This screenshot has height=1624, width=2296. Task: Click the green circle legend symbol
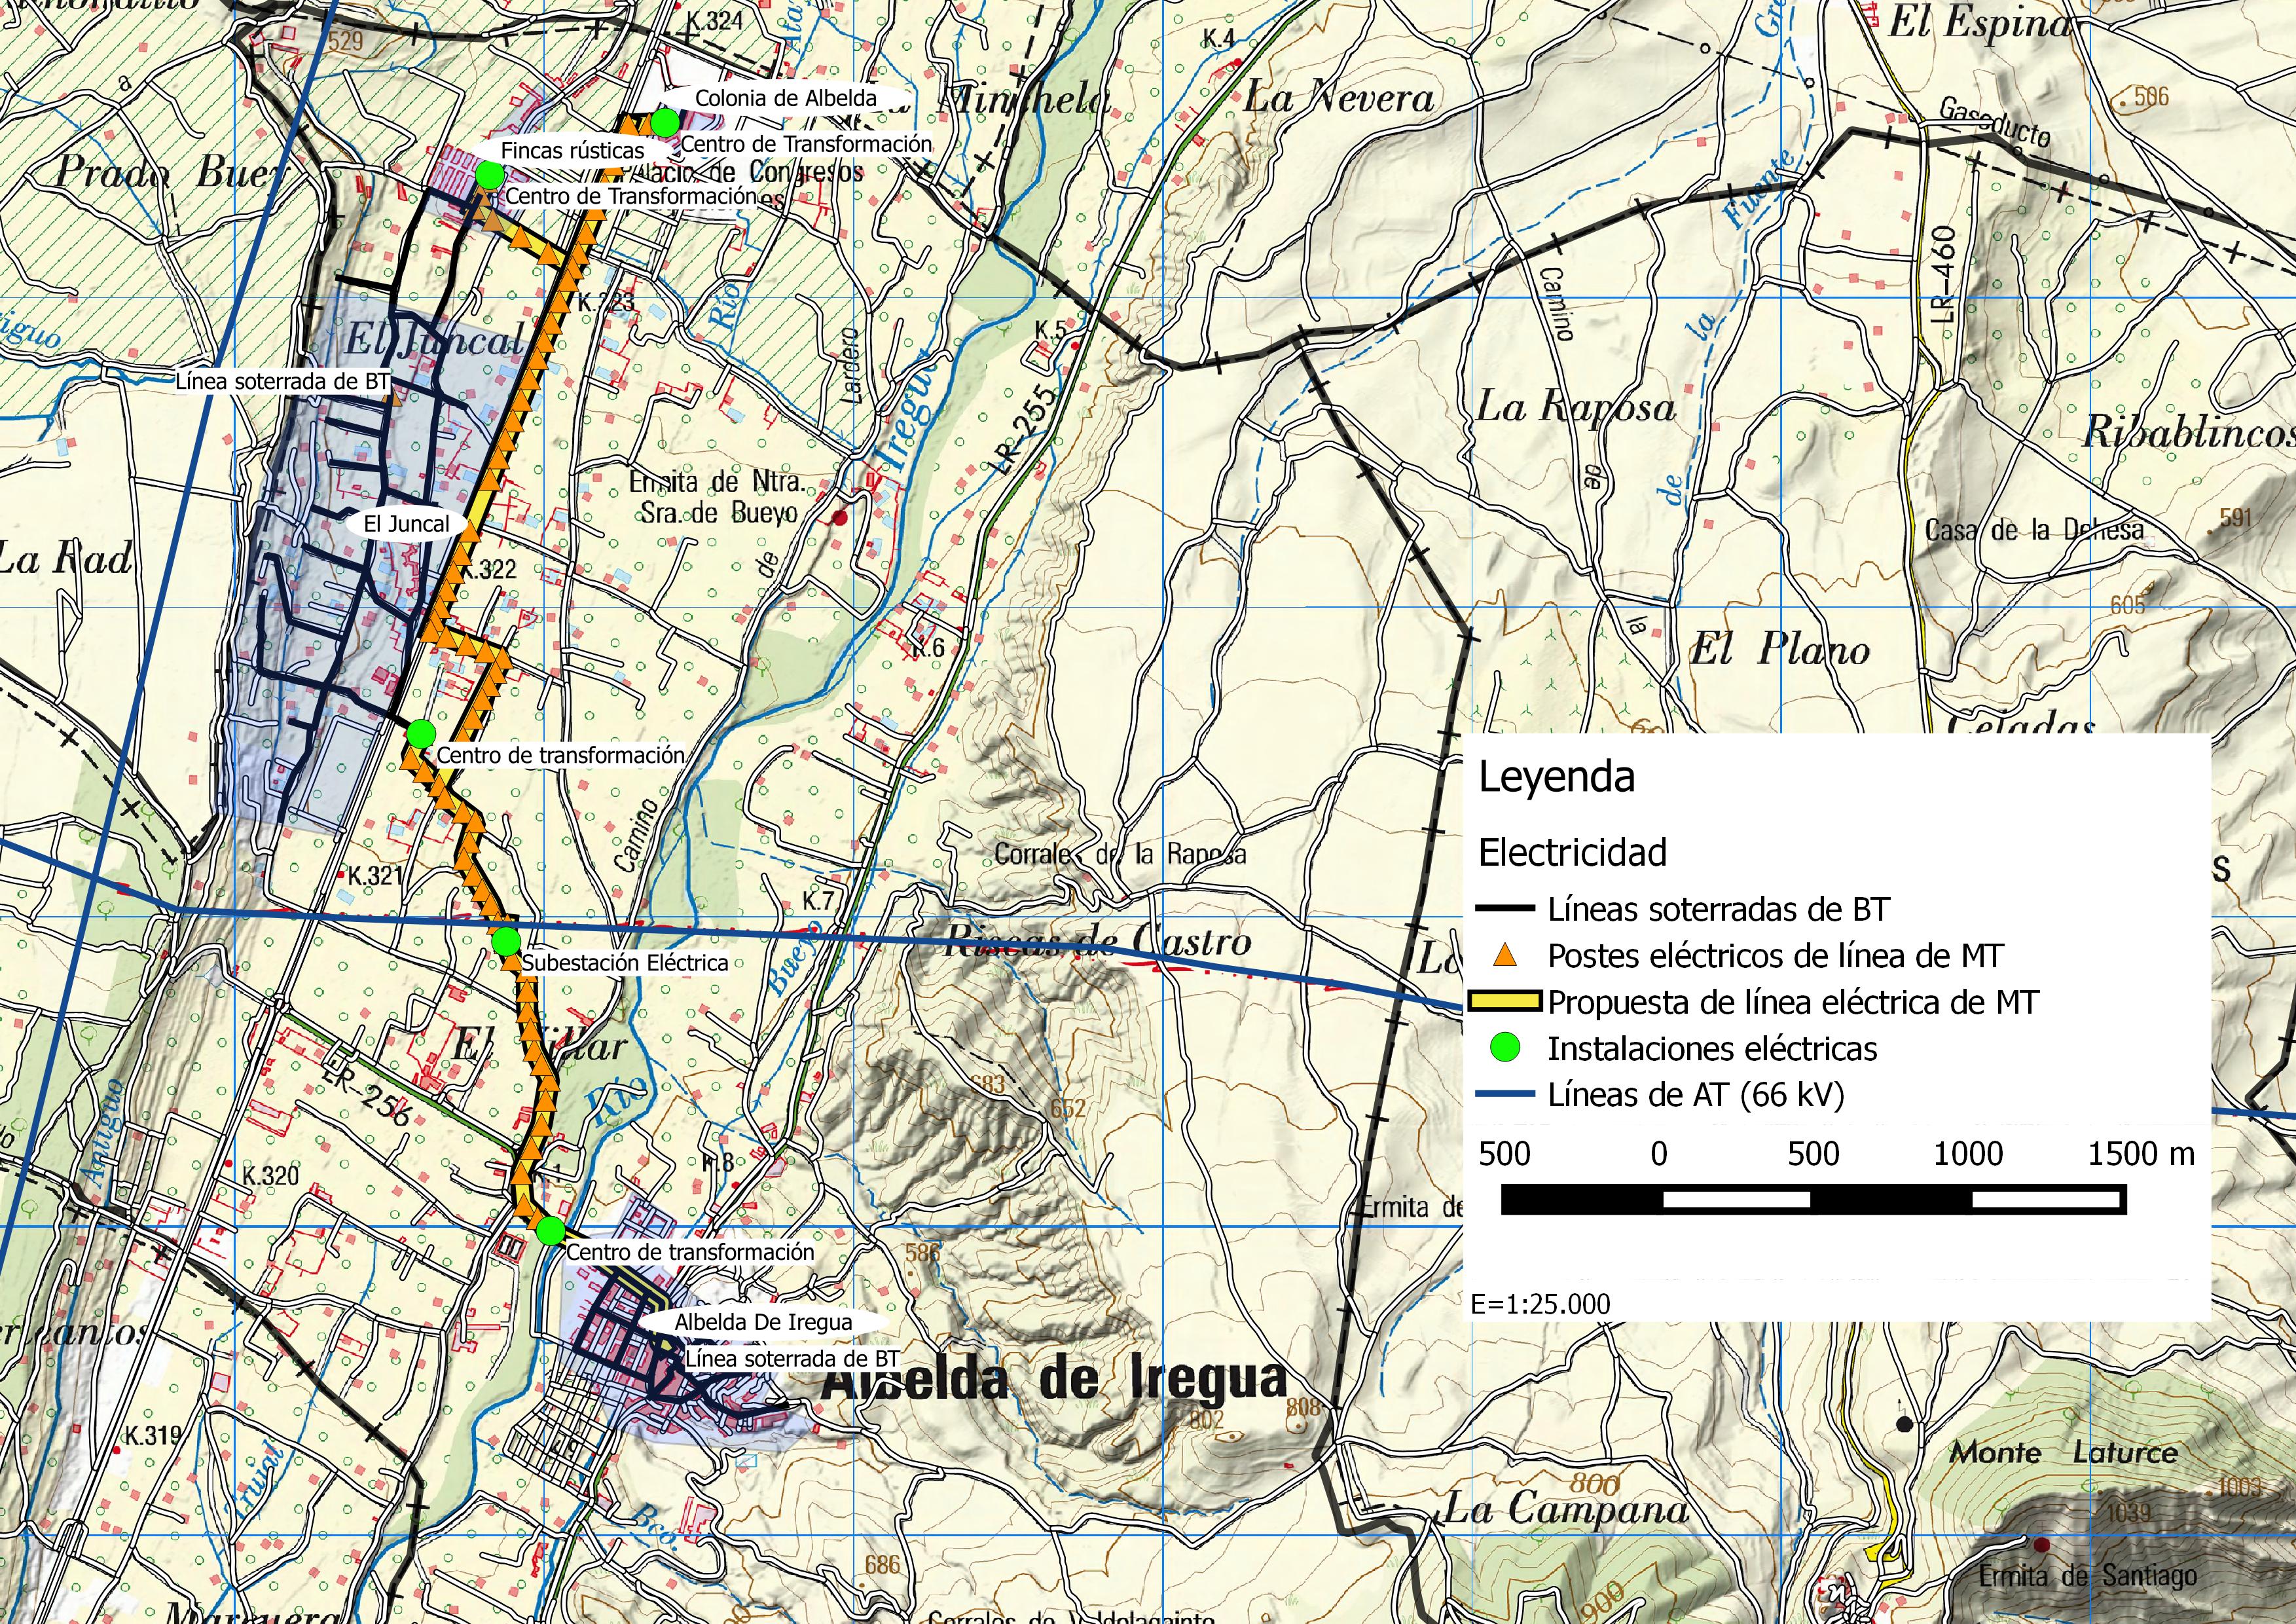(x=1505, y=1048)
